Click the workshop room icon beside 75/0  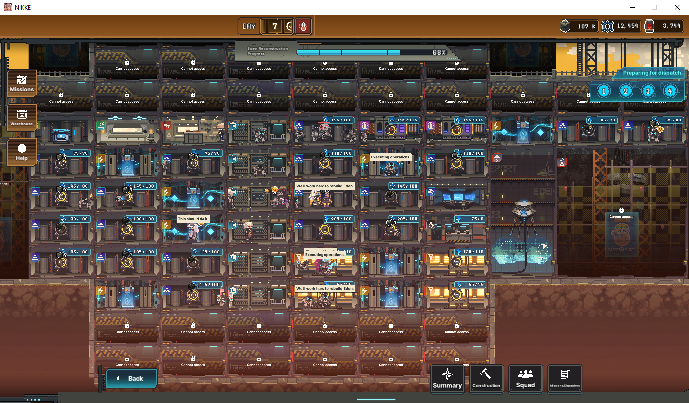(x=431, y=224)
